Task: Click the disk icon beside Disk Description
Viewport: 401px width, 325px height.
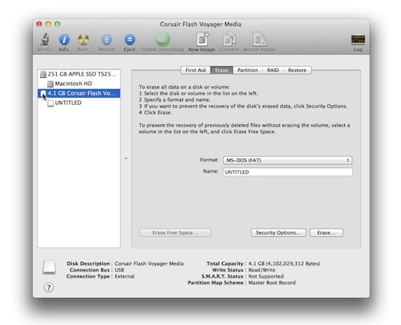Action: (49, 268)
